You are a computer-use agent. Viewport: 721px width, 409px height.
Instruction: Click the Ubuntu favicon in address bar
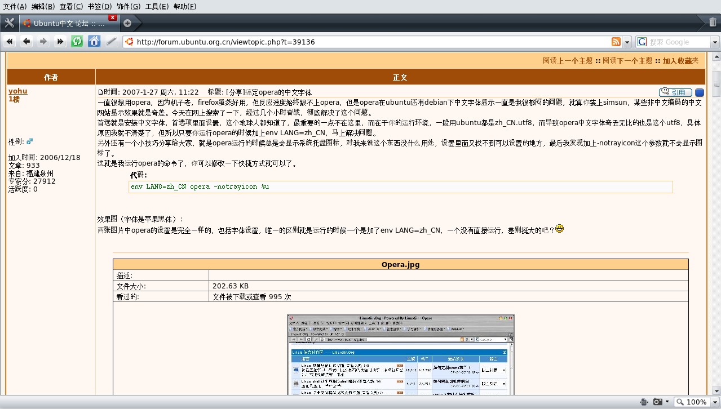coord(130,42)
